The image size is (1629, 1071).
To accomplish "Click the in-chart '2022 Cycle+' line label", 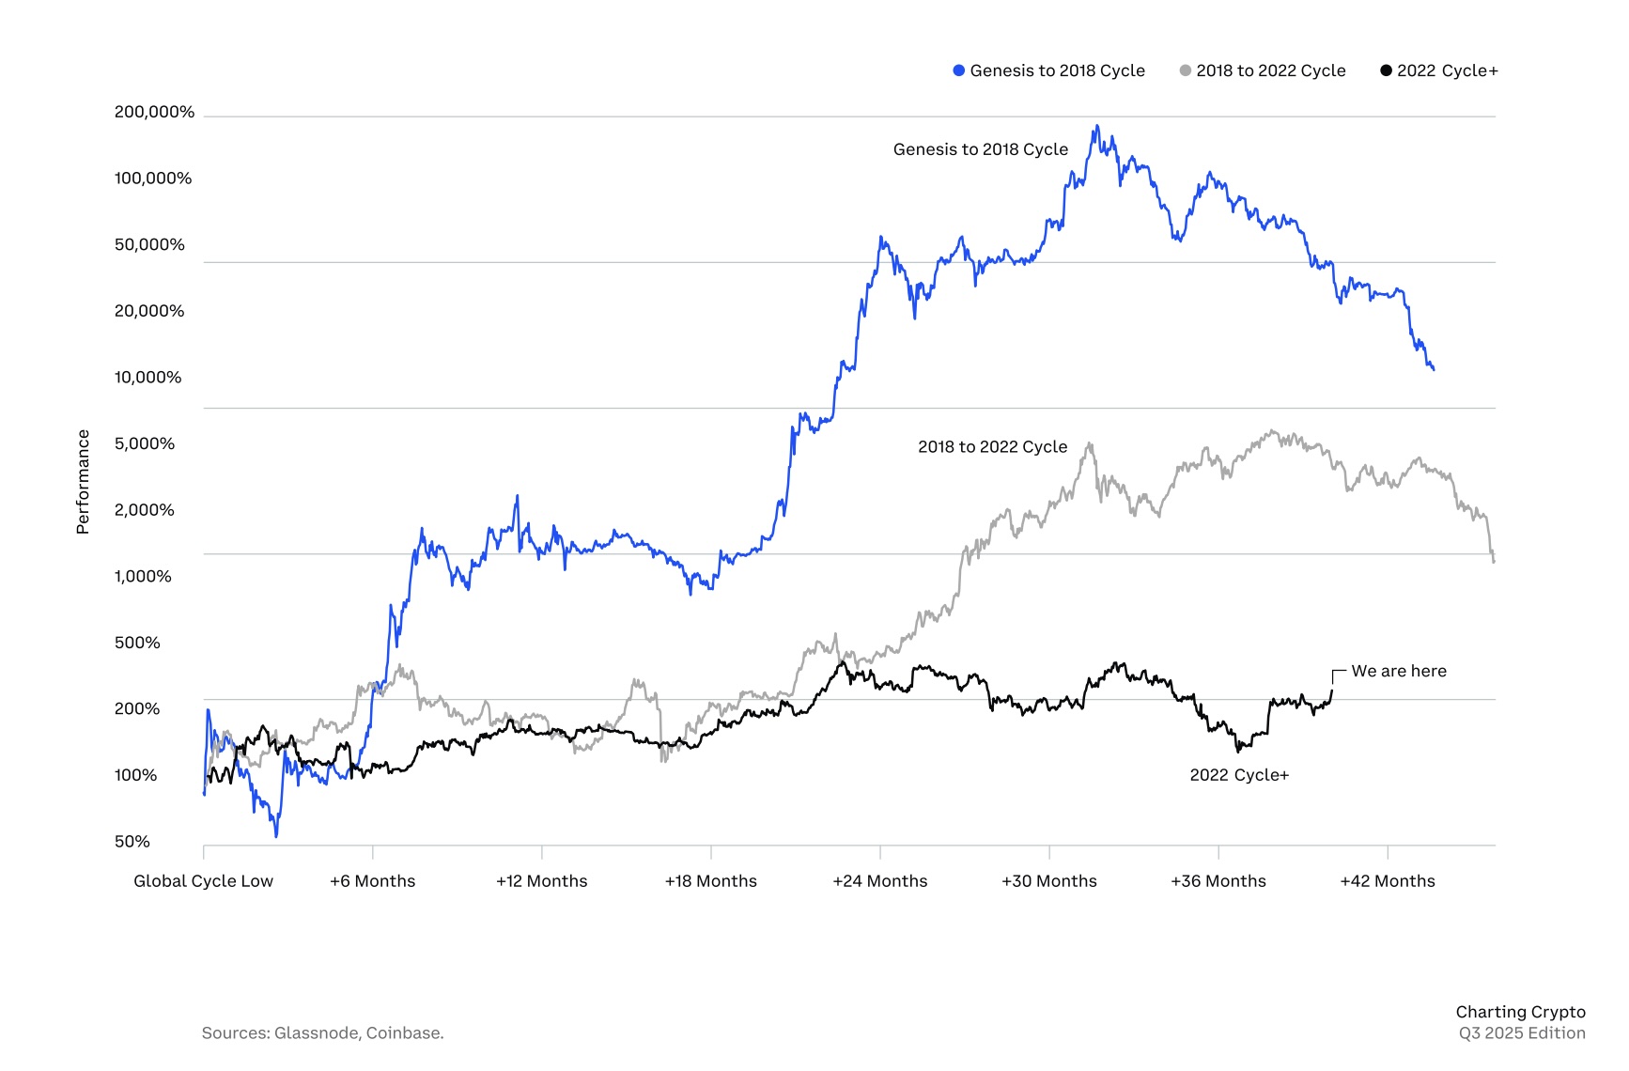I will (1239, 775).
